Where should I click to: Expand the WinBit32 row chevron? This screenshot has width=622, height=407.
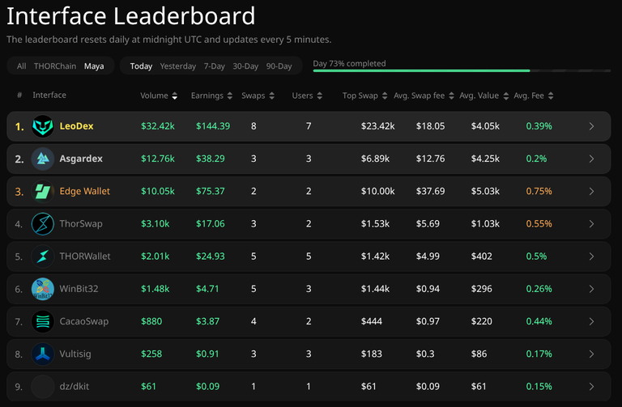click(x=591, y=289)
